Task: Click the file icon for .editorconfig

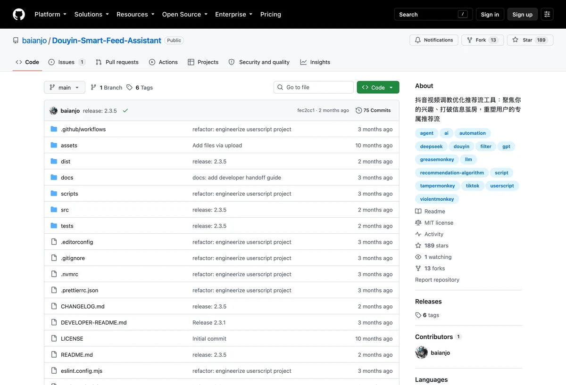Action: 54,242
